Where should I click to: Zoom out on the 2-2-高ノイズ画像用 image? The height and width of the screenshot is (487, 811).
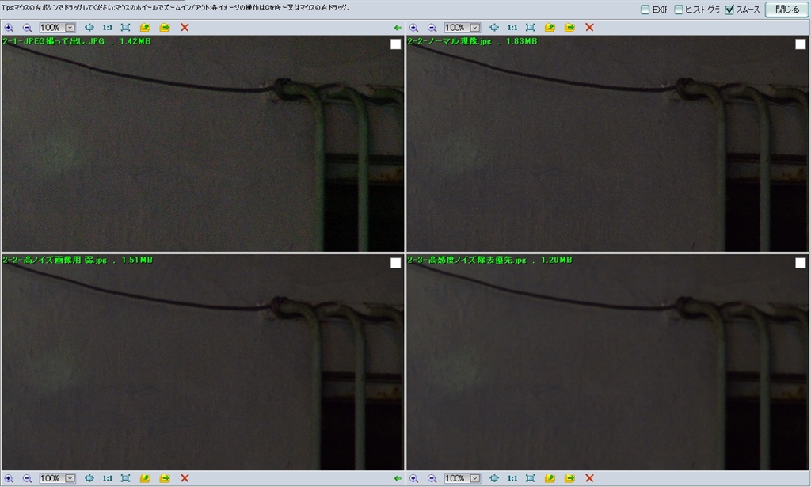28,478
